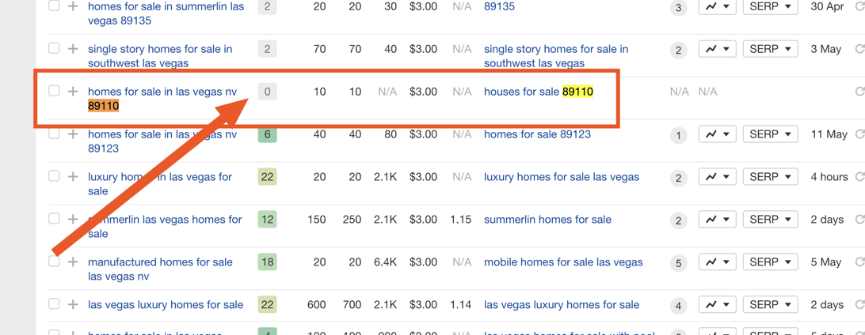This screenshot has width=865, height=335.
Task: Open parent topic mobile homes for sale las vegas
Action: [x=563, y=262]
